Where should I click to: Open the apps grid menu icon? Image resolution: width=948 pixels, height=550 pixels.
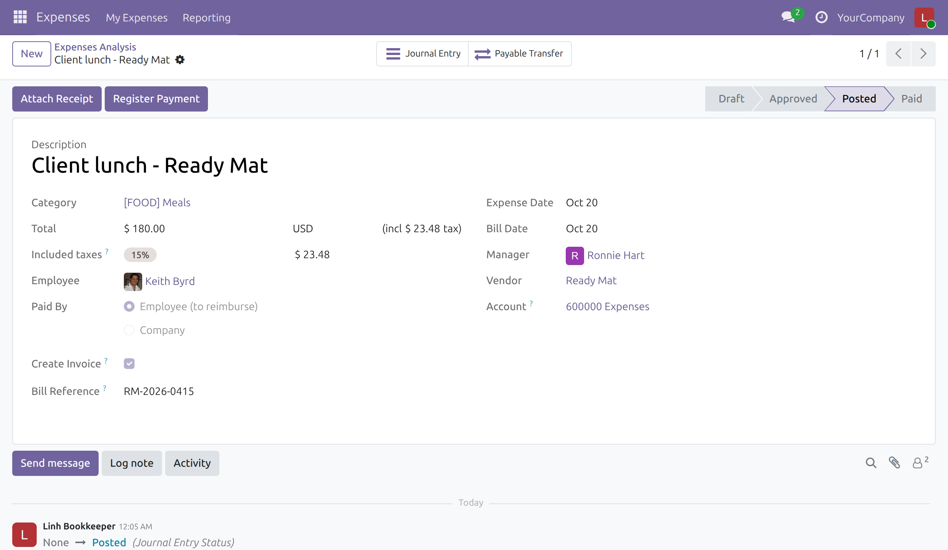(20, 17)
